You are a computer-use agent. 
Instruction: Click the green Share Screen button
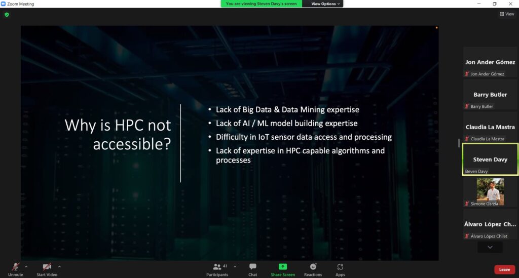pyautogui.click(x=283, y=269)
